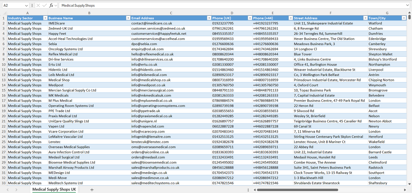Select the Medical Supply Shops UK sheet tab
This screenshot has height=193, width=412.
(54, 190)
